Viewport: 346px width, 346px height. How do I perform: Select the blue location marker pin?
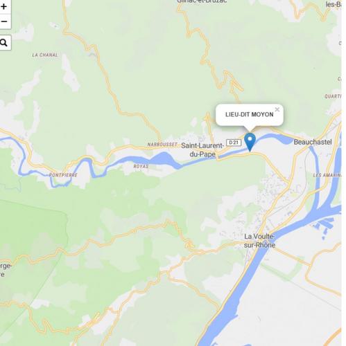pyautogui.click(x=250, y=142)
